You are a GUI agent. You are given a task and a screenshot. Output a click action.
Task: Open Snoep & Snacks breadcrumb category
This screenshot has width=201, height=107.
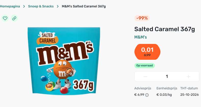click(x=41, y=6)
